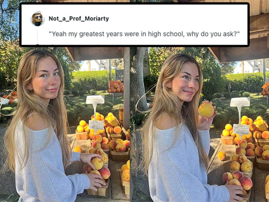Click the woman's face in the right photo
The width and height of the screenshot is (269, 202).
coord(186,82)
